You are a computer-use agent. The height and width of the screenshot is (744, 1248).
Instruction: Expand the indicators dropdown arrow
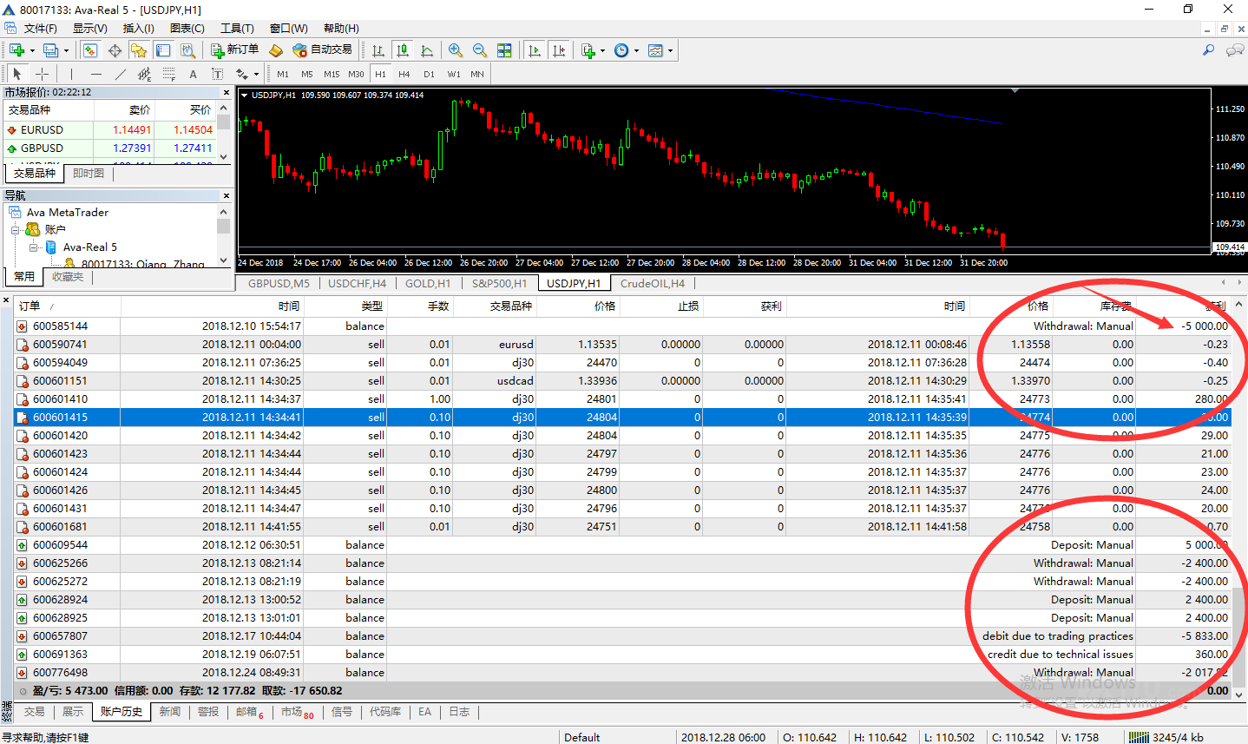(602, 50)
